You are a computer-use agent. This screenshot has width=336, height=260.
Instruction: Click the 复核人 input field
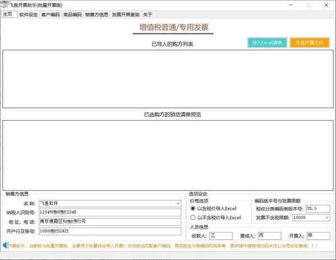click(269, 236)
